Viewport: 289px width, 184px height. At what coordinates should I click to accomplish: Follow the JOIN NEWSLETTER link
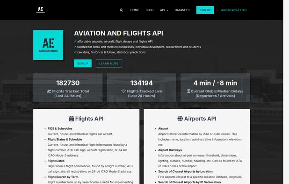click(x=234, y=10)
